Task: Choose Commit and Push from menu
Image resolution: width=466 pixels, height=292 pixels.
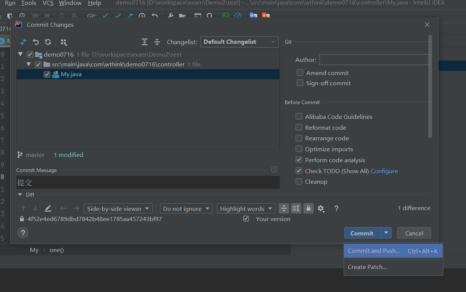Action: (x=393, y=251)
